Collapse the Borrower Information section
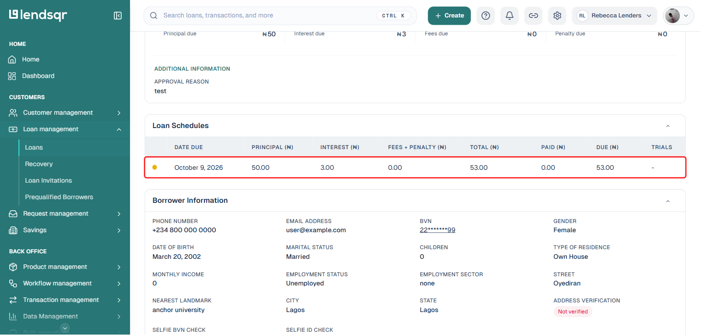Image resolution: width=705 pixels, height=335 pixels. 668,201
